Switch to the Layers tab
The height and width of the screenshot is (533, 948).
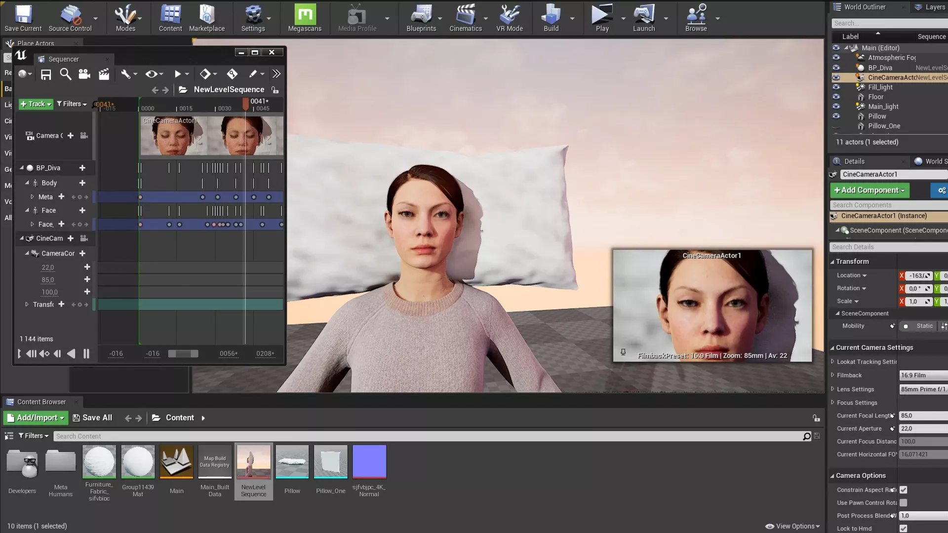coord(930,7)
